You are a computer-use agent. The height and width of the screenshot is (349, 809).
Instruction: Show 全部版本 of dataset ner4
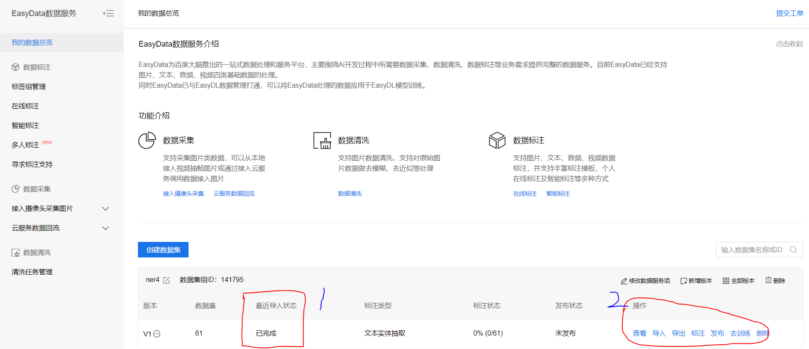[x=739, y=281]
